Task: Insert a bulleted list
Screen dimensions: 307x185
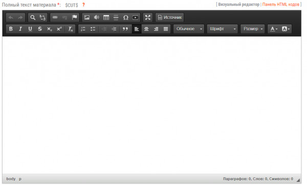Action: [x=93, y=29]
